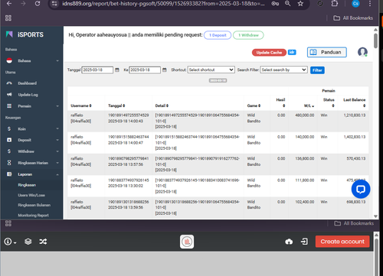Sort table by Game column
The width and height of the screenshot is (383, 276).
254,106
